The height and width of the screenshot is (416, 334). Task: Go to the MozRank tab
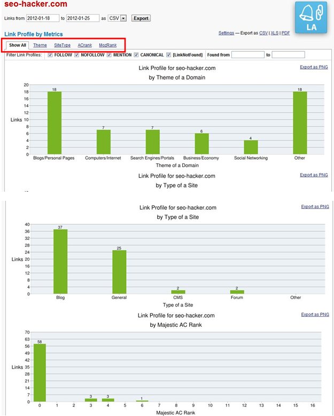[107, 45]
